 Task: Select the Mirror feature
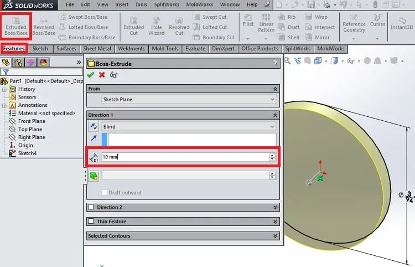coord(318,37)
